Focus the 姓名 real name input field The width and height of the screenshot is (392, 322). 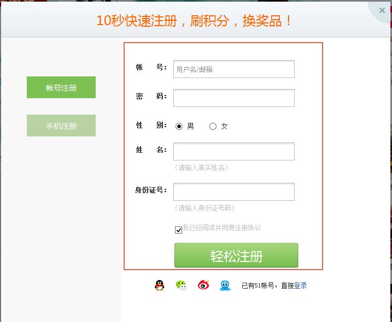(x=234, y=152)
